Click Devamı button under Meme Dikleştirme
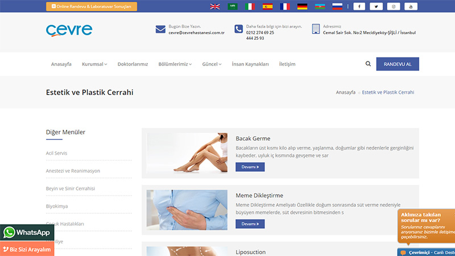This screenshot has width=455, height=256. click(250, 224)
